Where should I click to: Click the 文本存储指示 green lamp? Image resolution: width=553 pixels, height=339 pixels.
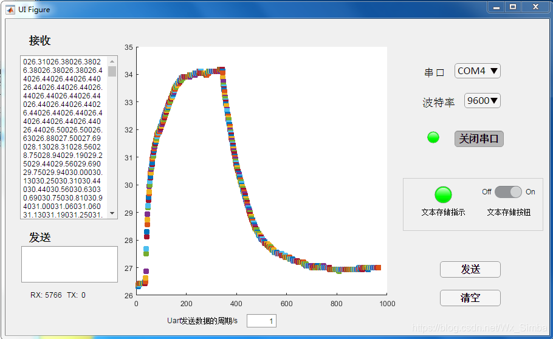[443, 195]
